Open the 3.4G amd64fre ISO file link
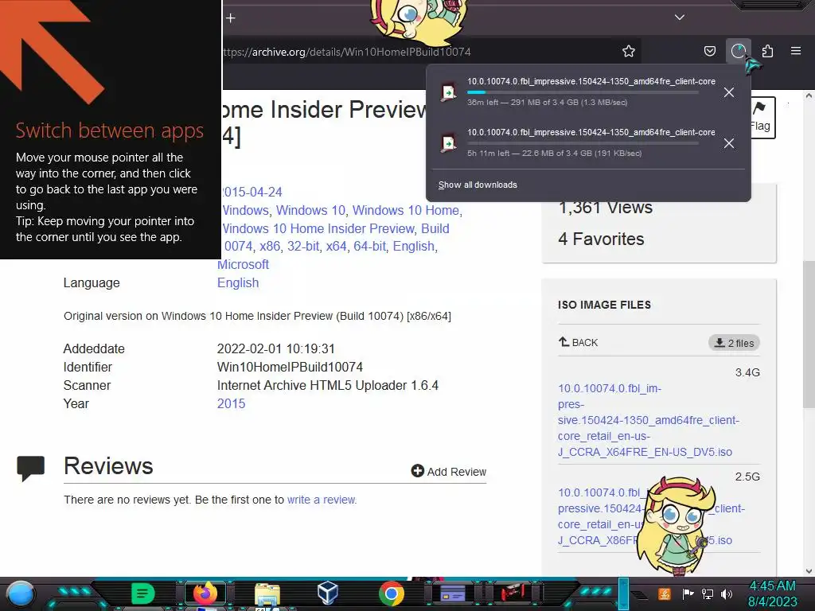 (648, 420)
